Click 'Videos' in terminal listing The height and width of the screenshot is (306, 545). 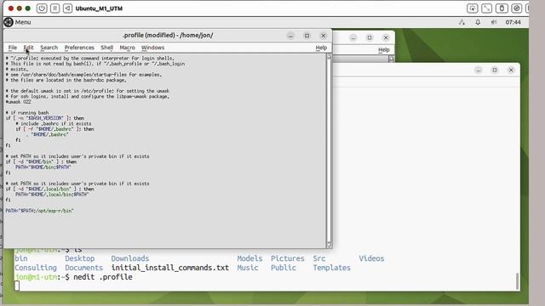pos(371,258)
